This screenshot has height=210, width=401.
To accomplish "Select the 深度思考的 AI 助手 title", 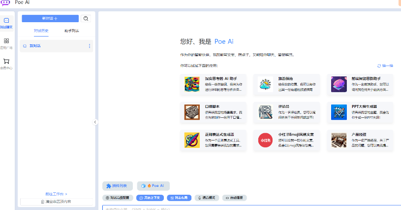I will [221, 78].
